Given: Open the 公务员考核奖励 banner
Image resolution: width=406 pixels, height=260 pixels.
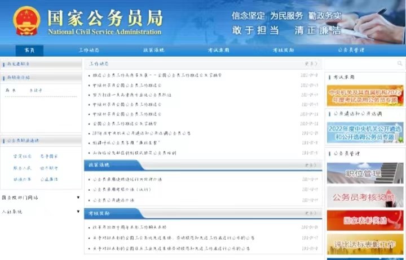Looking at the screenshot, I should 365,197.
